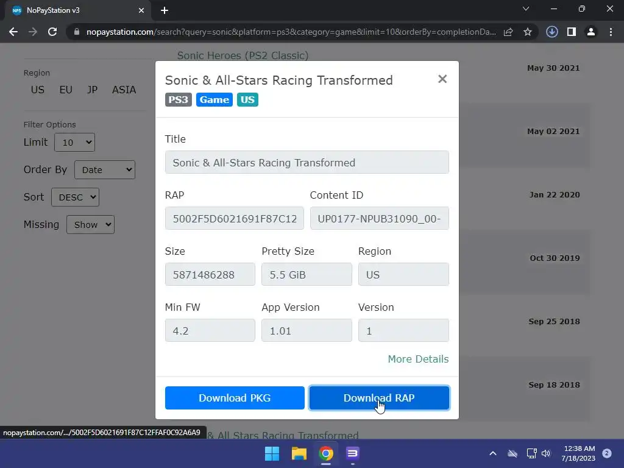Image resolution: width=624 pixels, height=468 pixels.
Task: Click the Sep 18 2018 date
Action: pos(554,385)
